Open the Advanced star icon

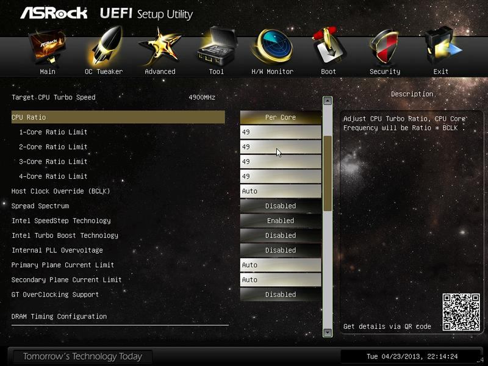click(x=160, y=47)
